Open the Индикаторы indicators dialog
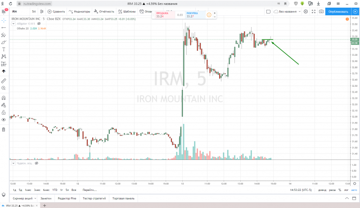 pos(80,12)
